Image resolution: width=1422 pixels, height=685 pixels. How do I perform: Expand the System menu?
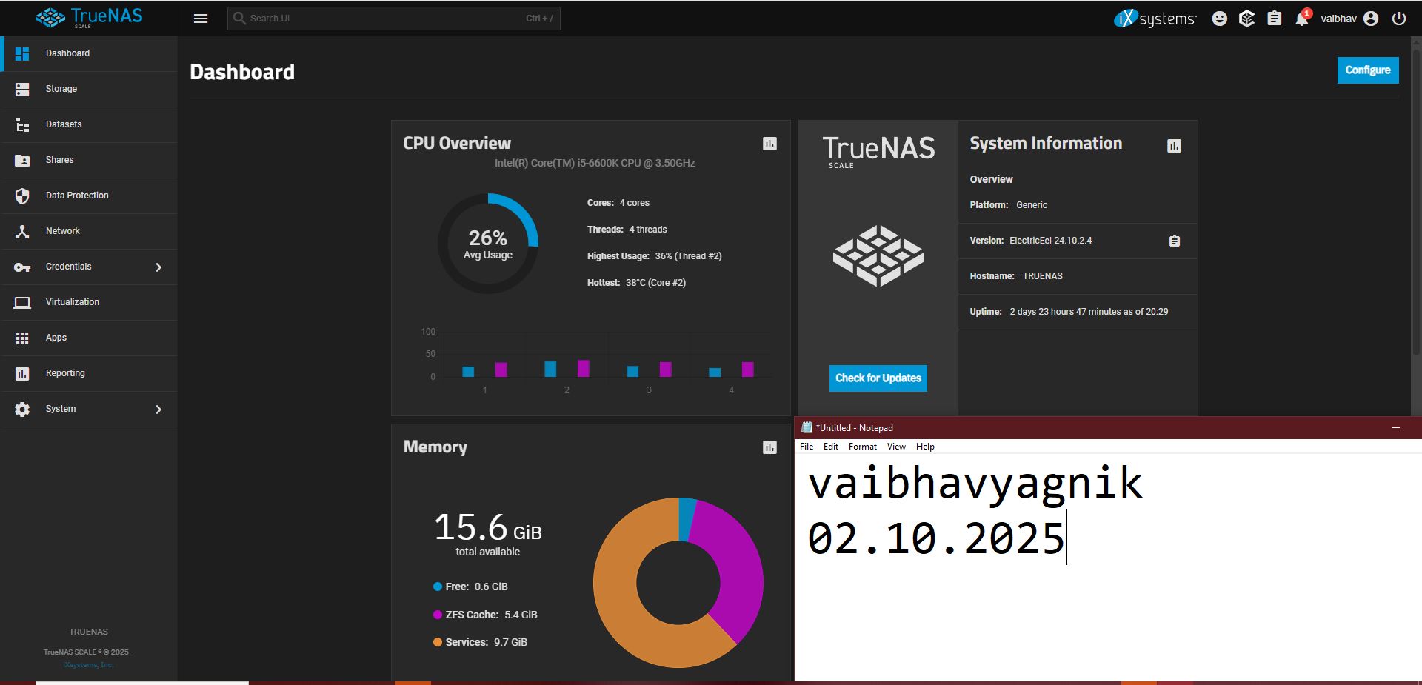tap(89, 409)
